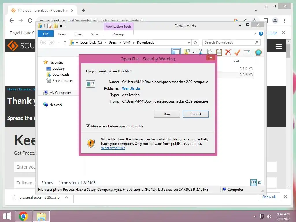Open the File tab in explorer
296x222 pixels.
click(x=46, y=34)
